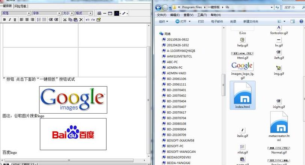This screenshot has width=305, height=165.
Task: Select the index.html file
Action: 243,95
